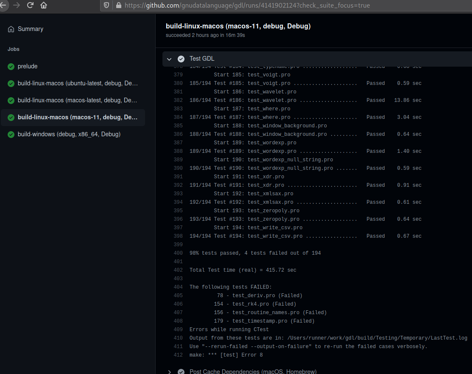The height and width of the screenshot is (374, 472).
Task: Click the browser back arrow
Action: tap(3, 5)
